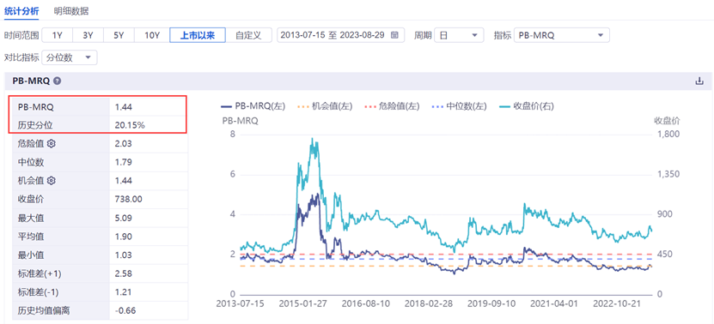Open help tooltip next to PB-MRQ title
This screenshot has width=714, height=324.
57,81
